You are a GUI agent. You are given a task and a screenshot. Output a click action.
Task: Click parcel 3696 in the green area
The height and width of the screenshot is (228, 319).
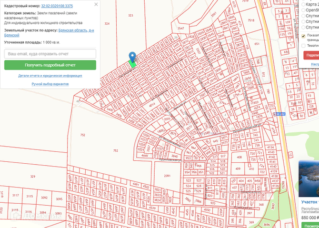[x=266, y=225]
